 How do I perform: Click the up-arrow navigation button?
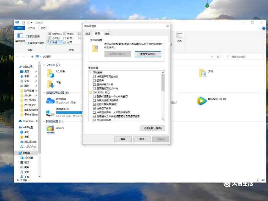click(32, 57)
